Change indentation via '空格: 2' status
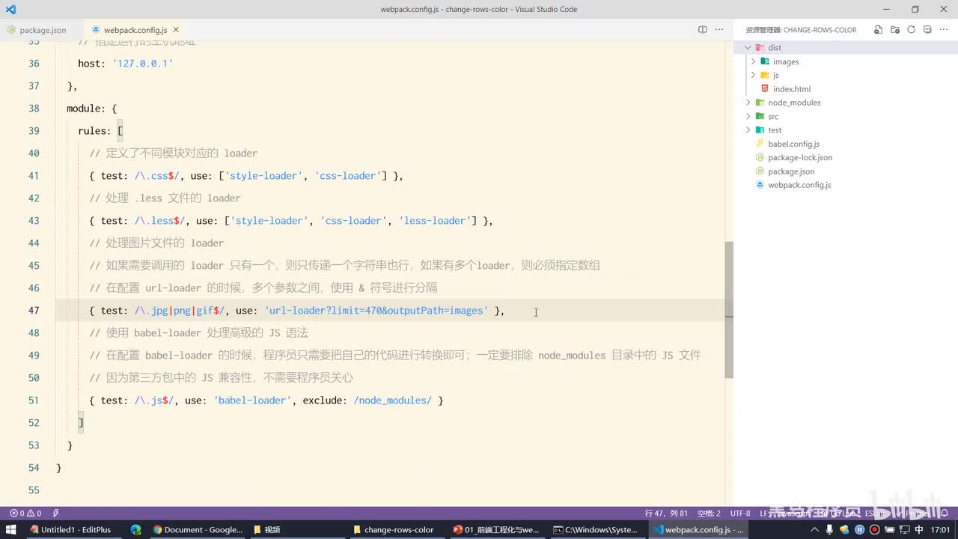 [x=709, y=513]
